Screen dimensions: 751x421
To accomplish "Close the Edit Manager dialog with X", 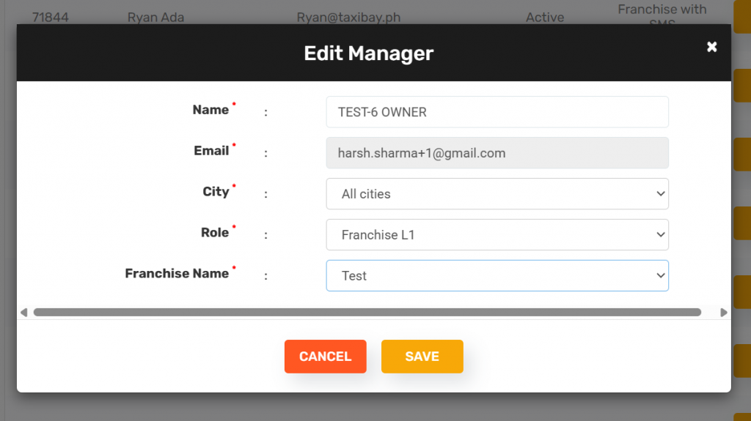I will coord(711,47).
